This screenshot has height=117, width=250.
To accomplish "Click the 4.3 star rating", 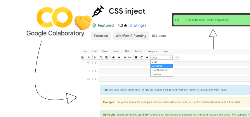I will point(122,25).
